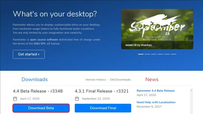This screenshot has height=114, width=203.
Task: Click the Get started button
Action: coord(29,54)
